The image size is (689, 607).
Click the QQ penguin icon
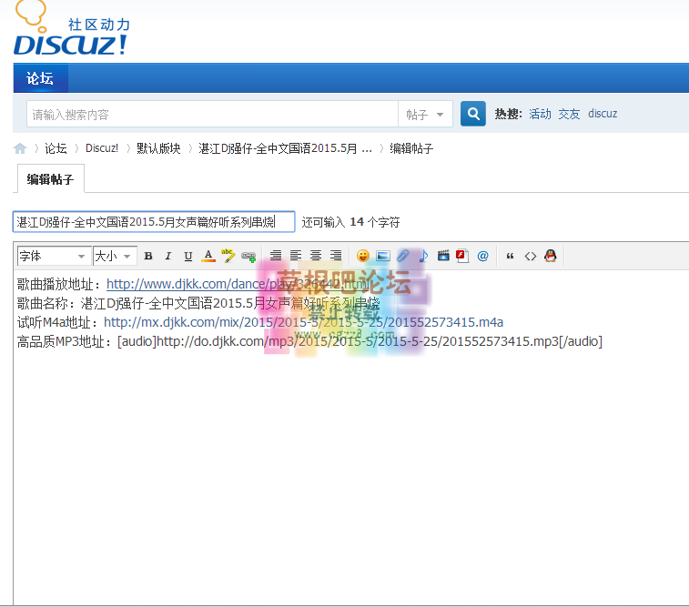(x=550, y=256)
